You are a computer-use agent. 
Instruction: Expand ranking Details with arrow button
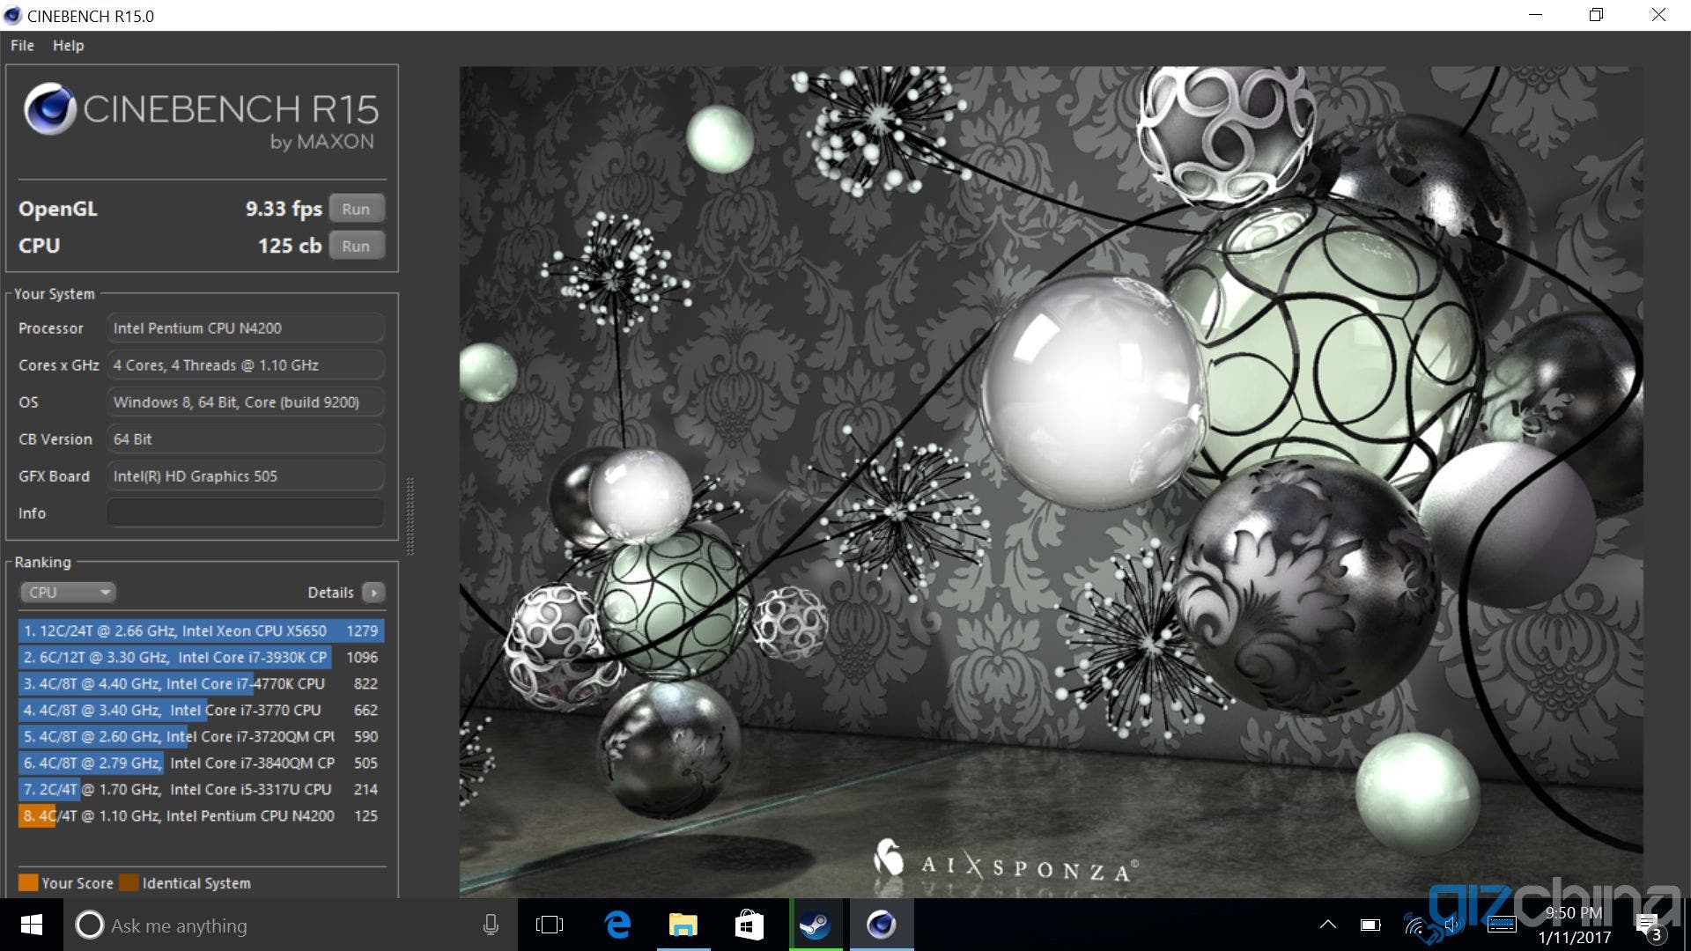(373, 592)
